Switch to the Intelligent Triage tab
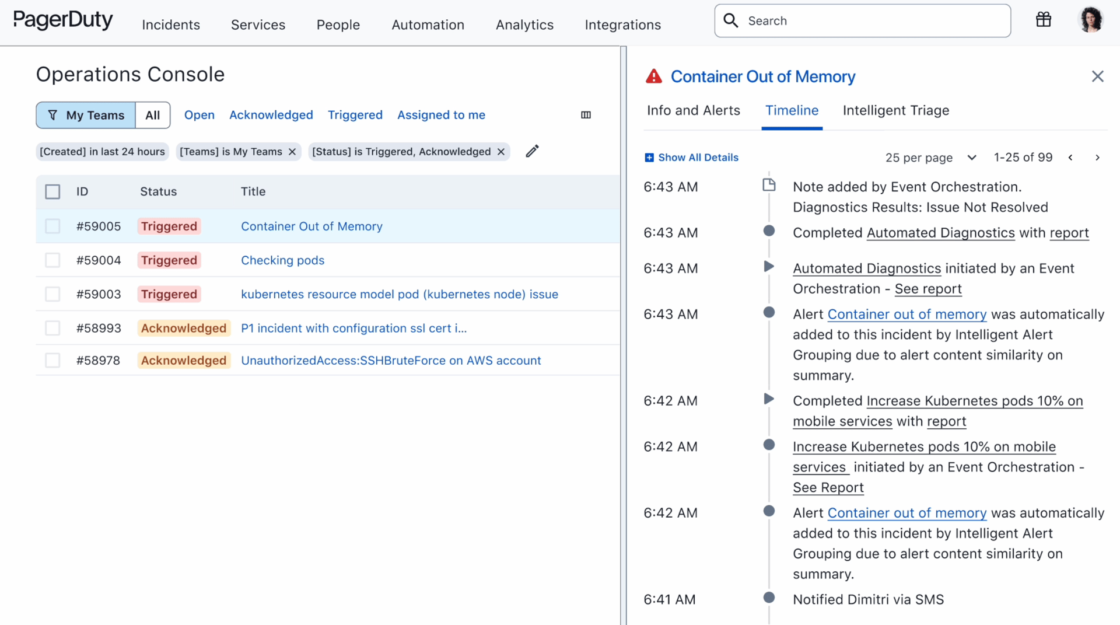Viewport: 1120px width, 625px height. point(895,110)
